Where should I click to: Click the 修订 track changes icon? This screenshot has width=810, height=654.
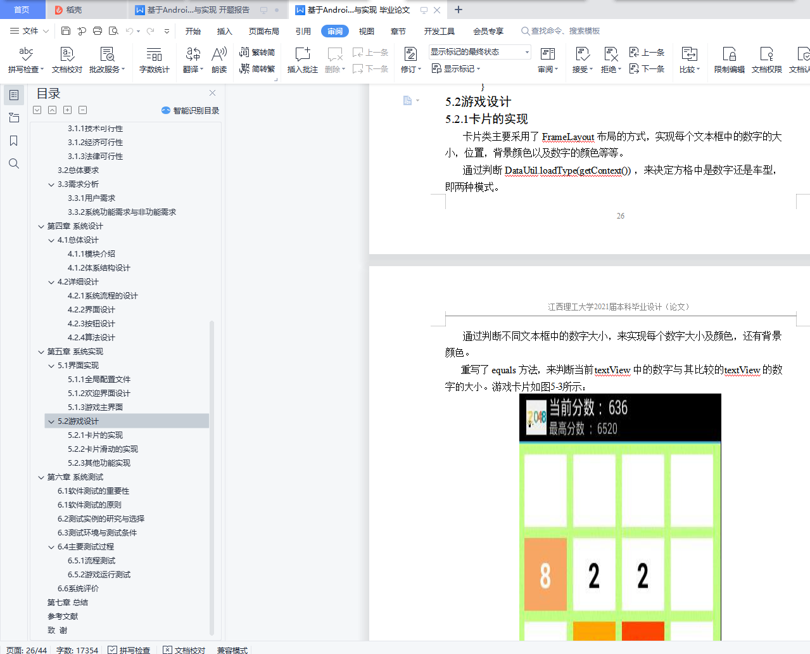410,54
